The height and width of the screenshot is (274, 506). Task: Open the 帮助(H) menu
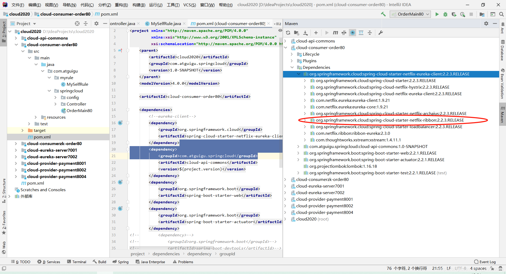tap(226, 5)
